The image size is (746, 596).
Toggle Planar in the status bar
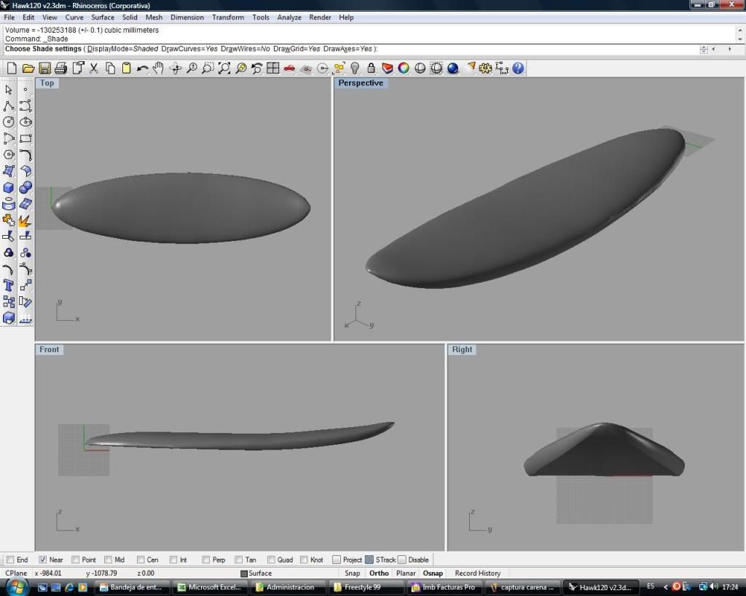406,573
